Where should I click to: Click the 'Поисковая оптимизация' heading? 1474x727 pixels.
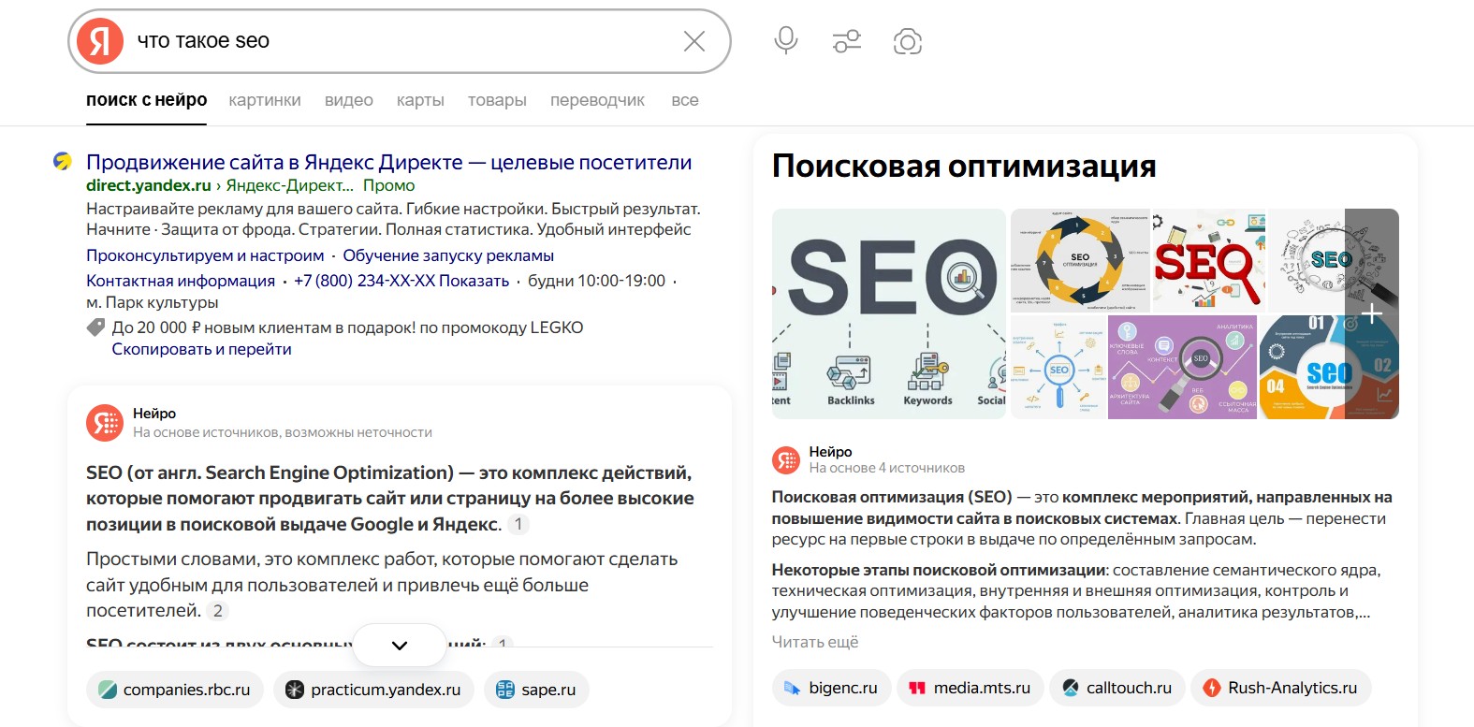click(x=964, y=166)
